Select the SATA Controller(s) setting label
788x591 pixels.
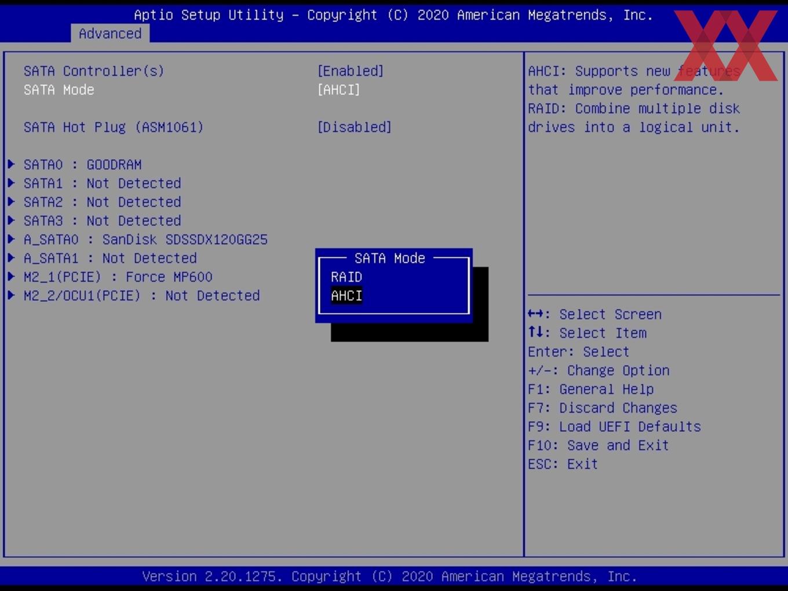pos(94,71)
